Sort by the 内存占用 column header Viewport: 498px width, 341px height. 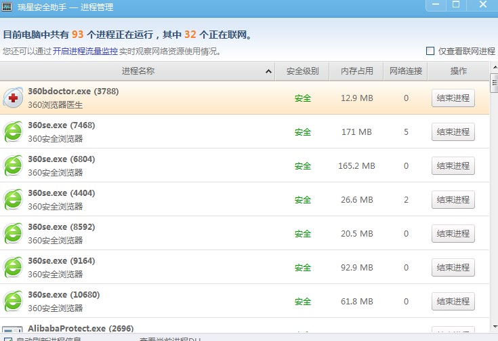[356, 71]
